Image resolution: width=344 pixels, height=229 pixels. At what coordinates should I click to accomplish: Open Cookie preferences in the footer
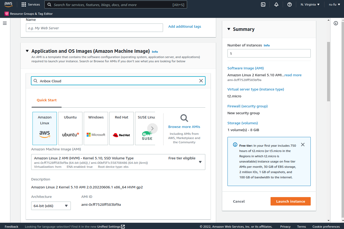pos(326,227)
